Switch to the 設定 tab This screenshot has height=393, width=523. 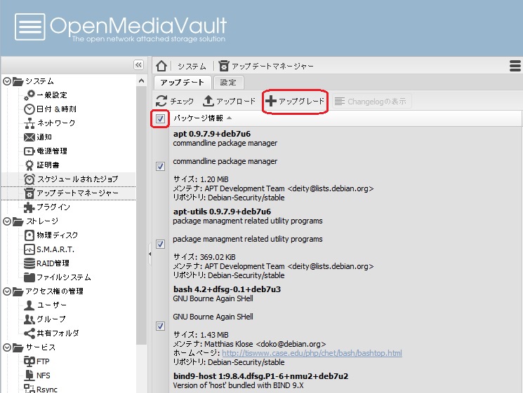point(228,83)
